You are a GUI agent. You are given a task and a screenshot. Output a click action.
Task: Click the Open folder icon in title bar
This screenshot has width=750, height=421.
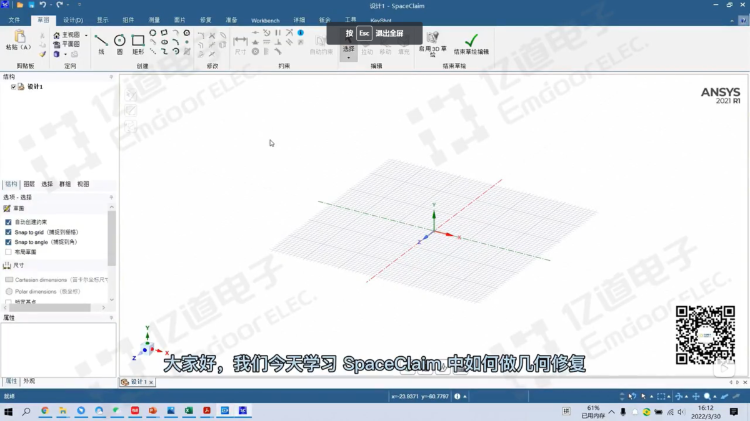pos(20,5)
